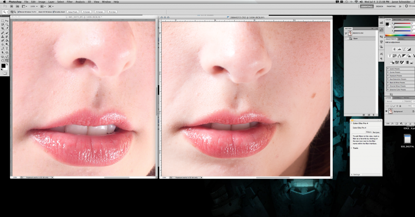Expand Exposure Presets list
Screen dimensions: 415x217
tap(388, 75)
